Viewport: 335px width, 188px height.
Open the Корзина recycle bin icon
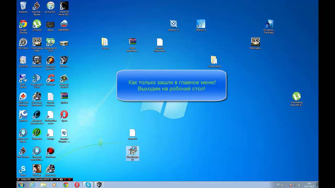[x=23, y=7]
